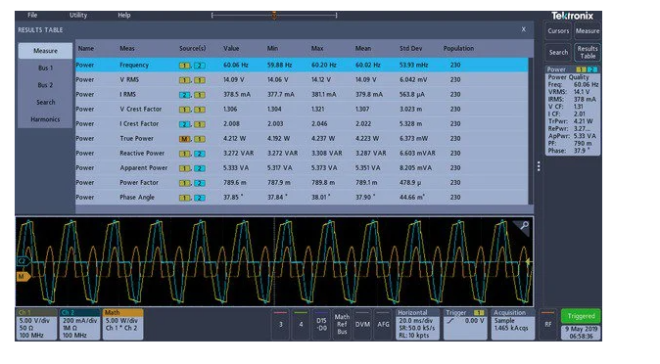Open the File menu
Image resolution: width=660 pixels, height=364 pixels.
coord(32,15)
